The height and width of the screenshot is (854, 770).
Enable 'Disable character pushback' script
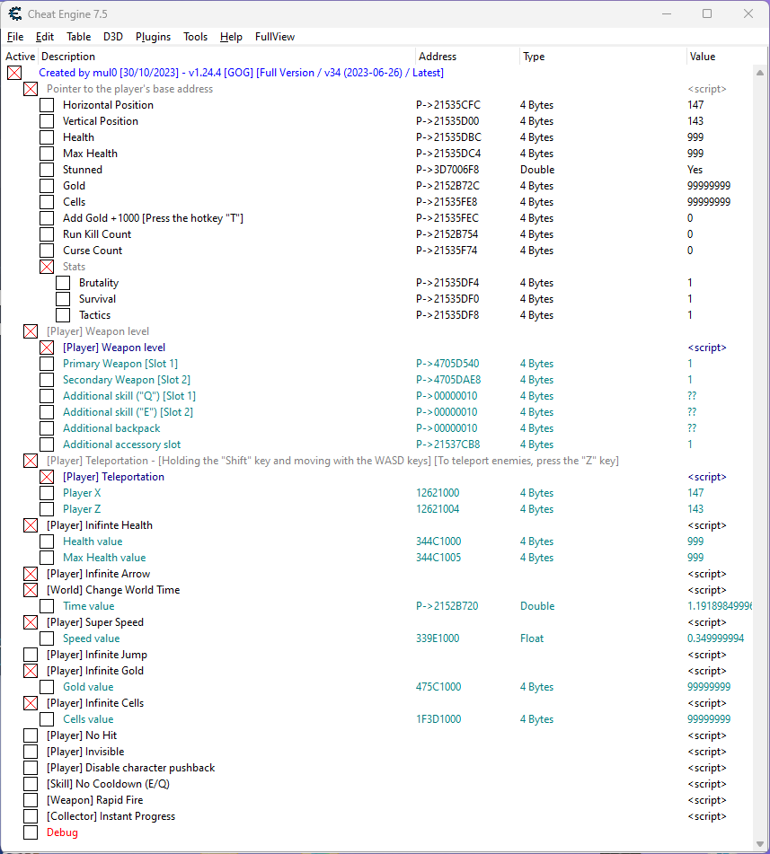tap(31, 768)
